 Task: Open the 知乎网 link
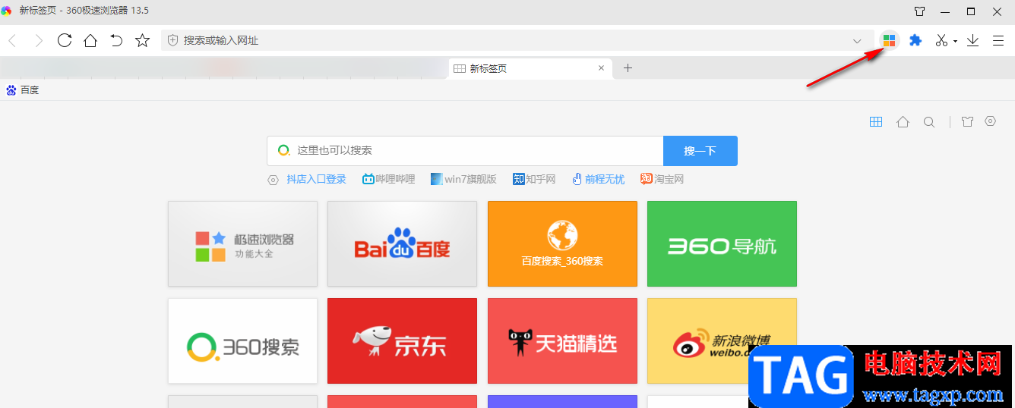tap(535, 180)
